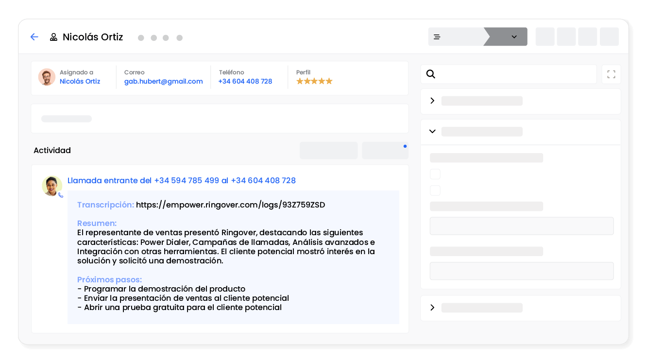Click the caller avatar thumbnail in the activity feed
647x363 pixels.
click(52, 186)
